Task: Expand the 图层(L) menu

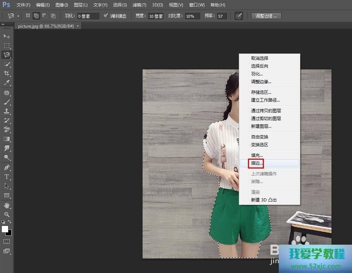Action: click(x=81, y=5)
